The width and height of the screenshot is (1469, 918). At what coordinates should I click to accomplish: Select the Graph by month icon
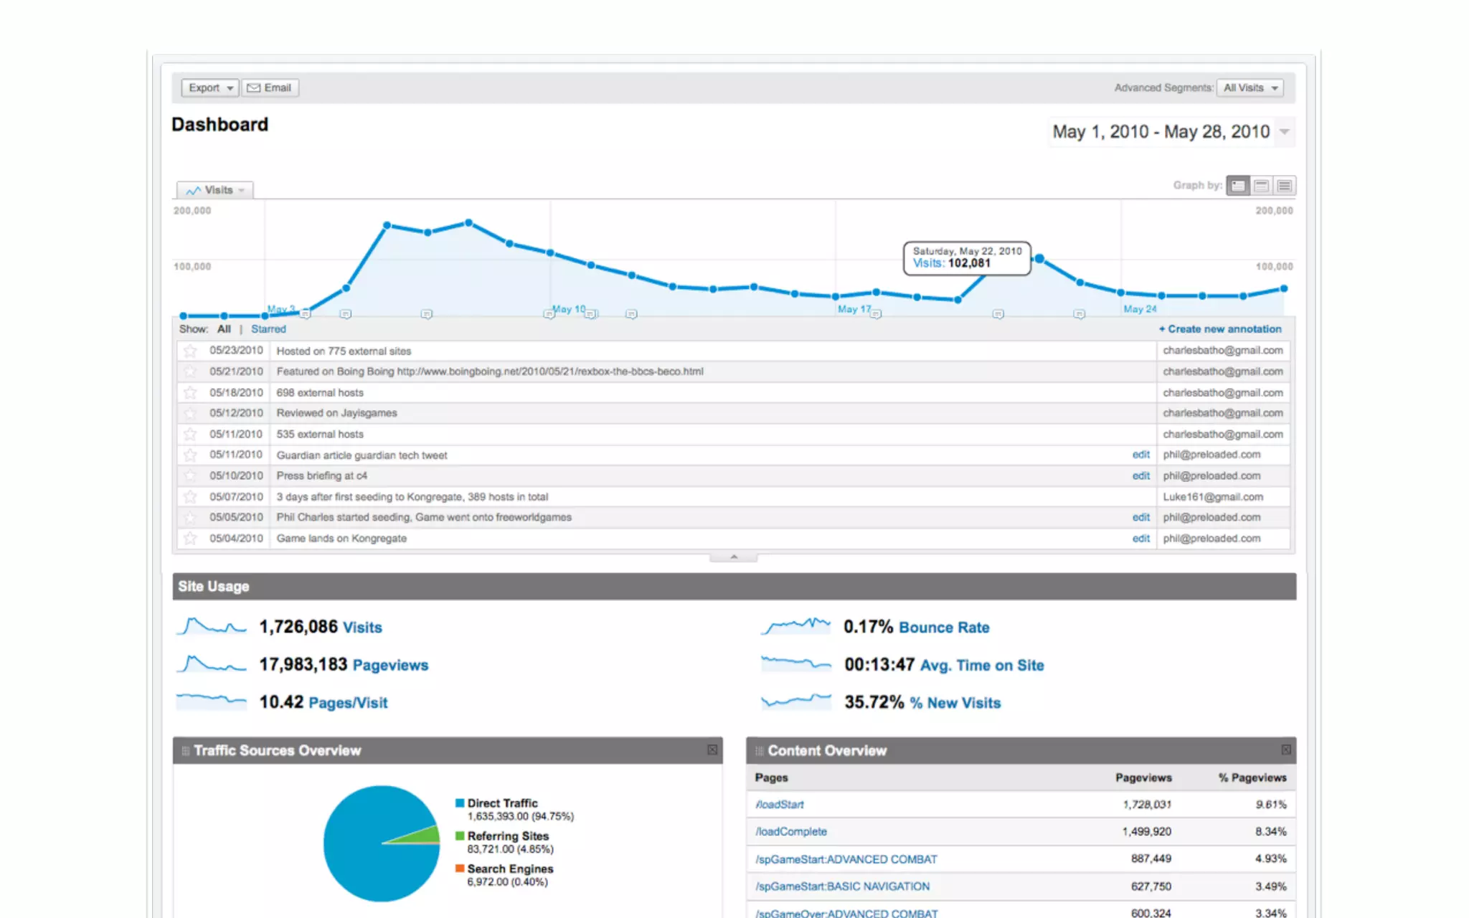coord(1285,186)
